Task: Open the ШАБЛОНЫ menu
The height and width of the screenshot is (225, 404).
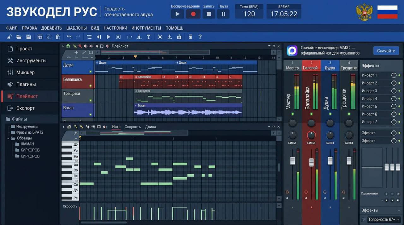Action: click(76, 28)
